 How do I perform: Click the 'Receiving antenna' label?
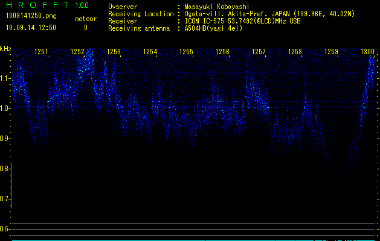pyautogui.click(x=139, y=28)
